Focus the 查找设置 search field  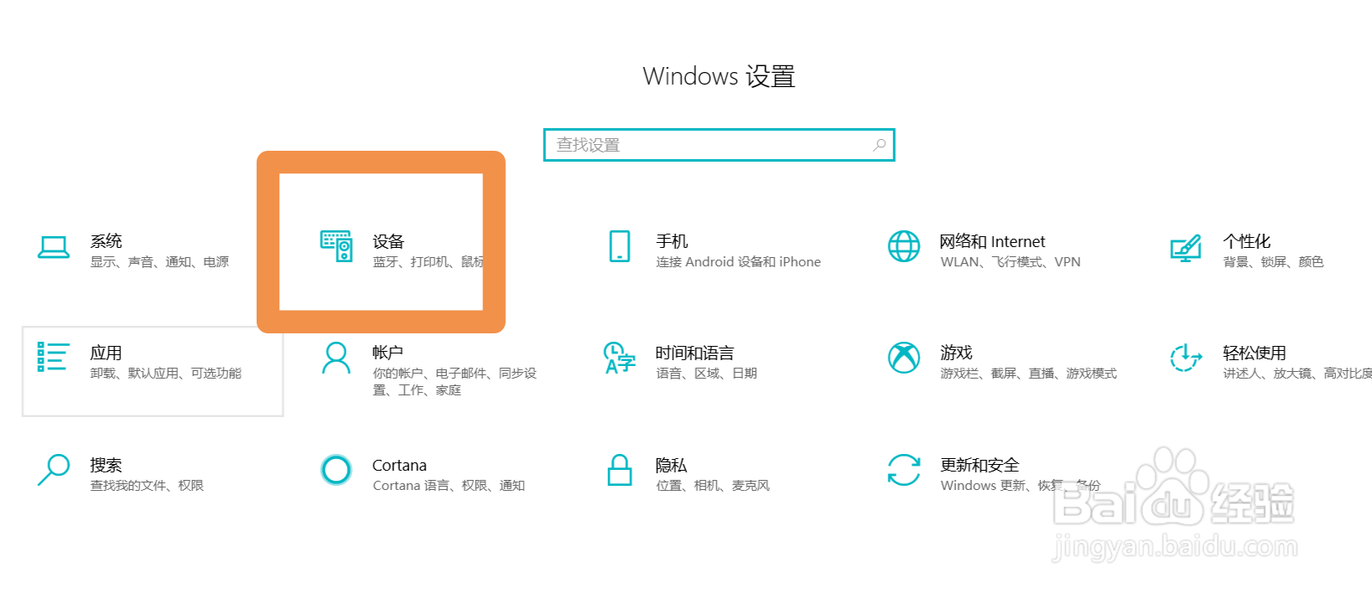(720, 145)
